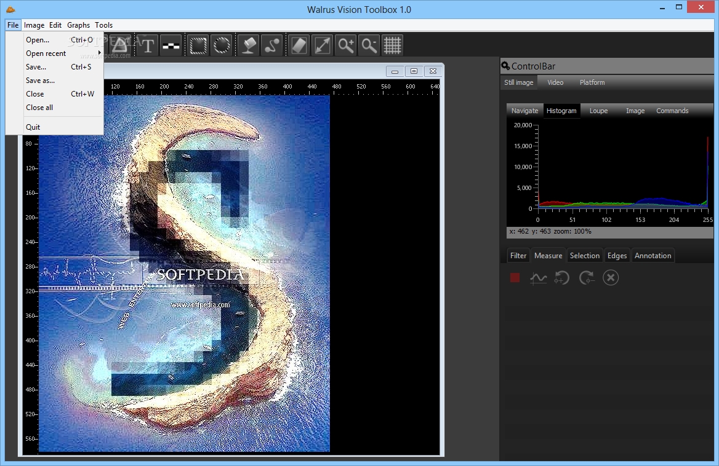Viewport: 719px width, 466px height.
Task: Click the ControlBar panel title
Action: (533, 66)
